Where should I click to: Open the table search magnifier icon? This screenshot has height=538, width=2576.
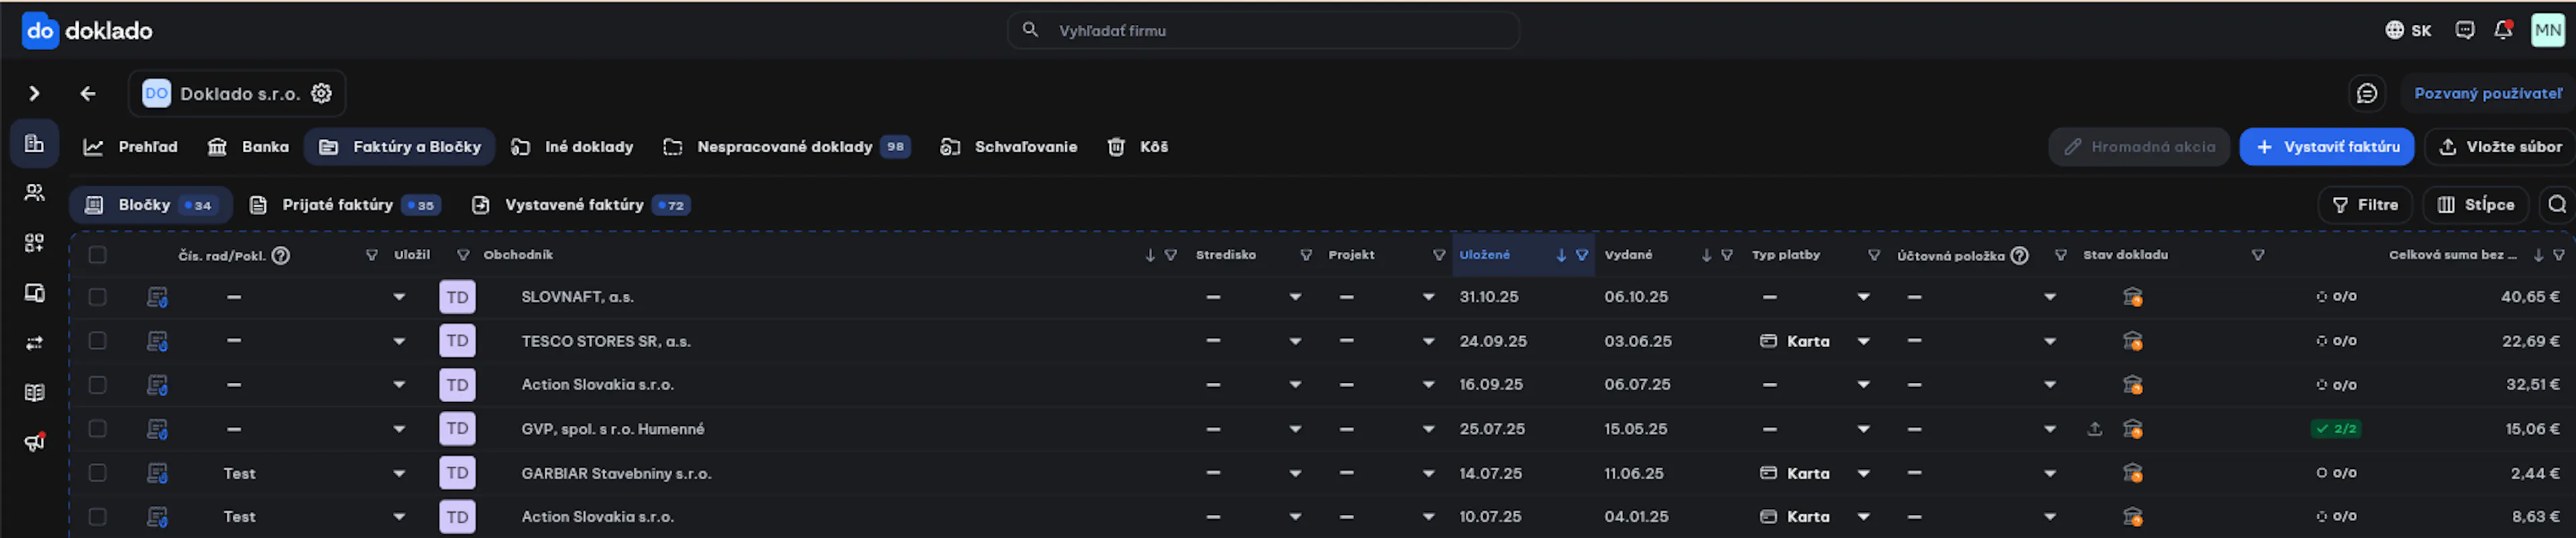2557,204
